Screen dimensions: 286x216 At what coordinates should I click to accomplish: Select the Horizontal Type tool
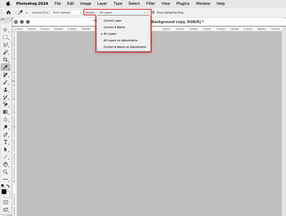pyautogui.click(x=5, y=142)
